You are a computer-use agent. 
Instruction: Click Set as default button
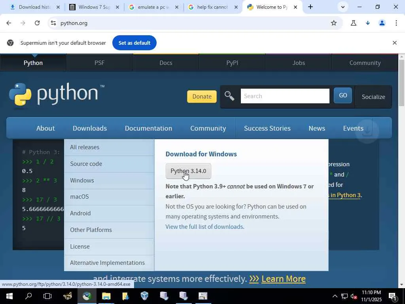(x=134, y=43)
